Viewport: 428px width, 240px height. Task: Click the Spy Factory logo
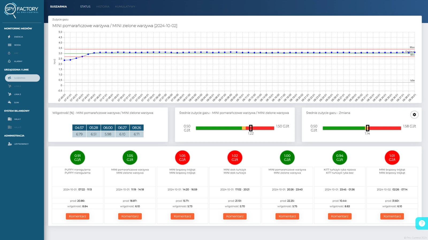[x=21, y=10]
